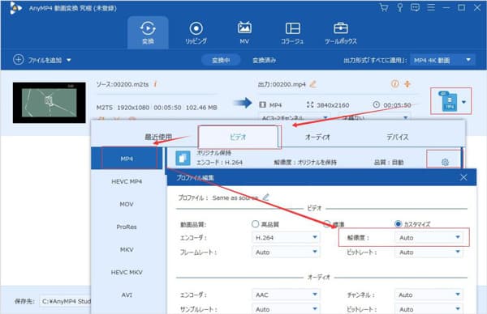
Task: Open the コラージュ tab
Action: (292, 32)
